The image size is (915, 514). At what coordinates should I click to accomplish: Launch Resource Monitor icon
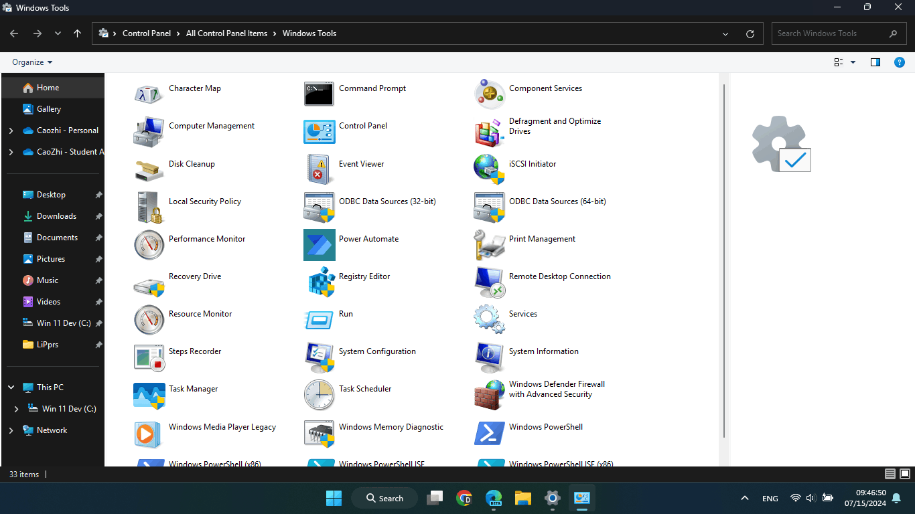coord(149,320)
